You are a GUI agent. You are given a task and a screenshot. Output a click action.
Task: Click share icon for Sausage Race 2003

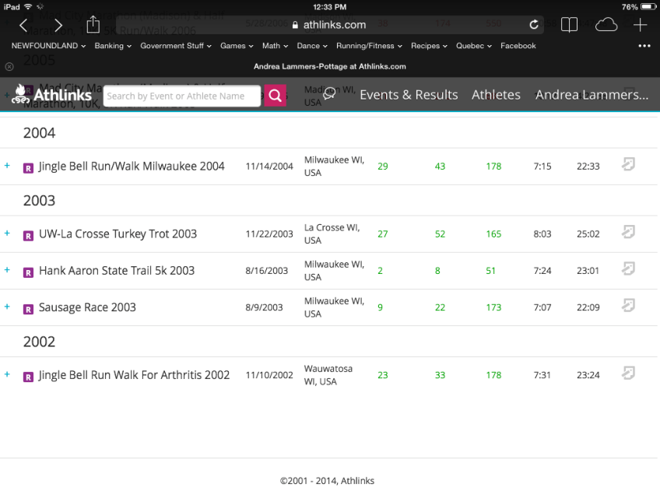628,305
